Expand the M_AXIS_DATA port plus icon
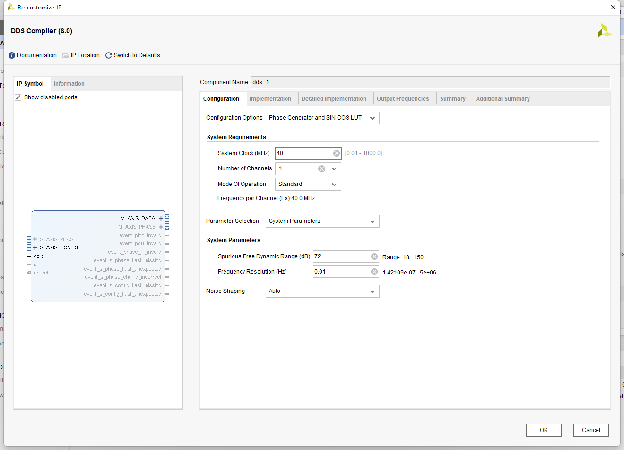 point(161,219)
